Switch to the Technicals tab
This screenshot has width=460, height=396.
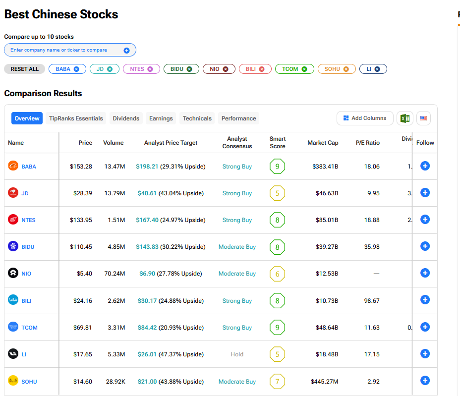tap(197, 118)
